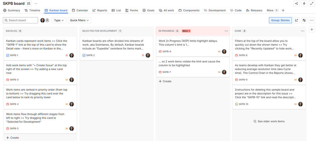Click assignee avatar on SKPB-8 card
Viewport: 316px width, 141px height.
(x=301, y=55)
